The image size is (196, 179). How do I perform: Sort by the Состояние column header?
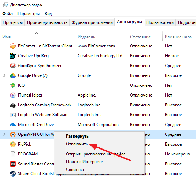145,36
